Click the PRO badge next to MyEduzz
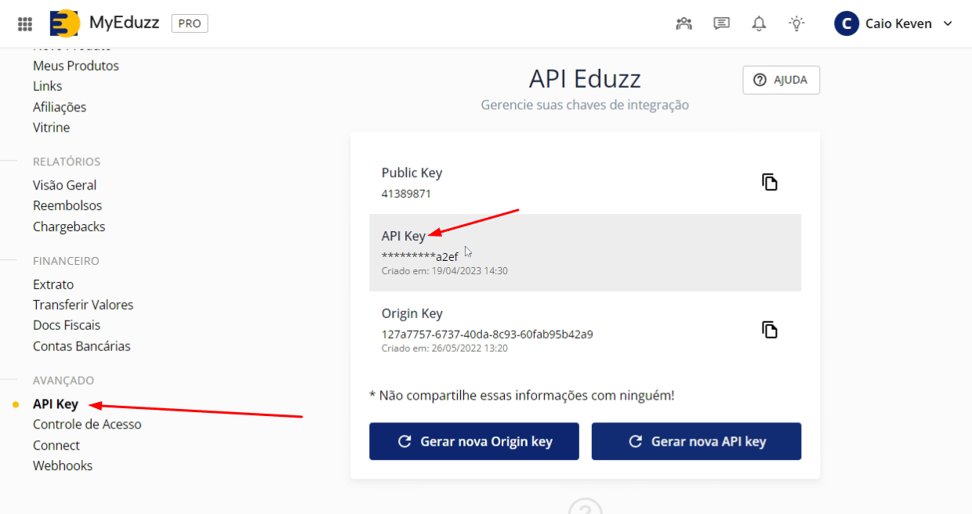Viewport: 972px width, 514px height. click(190, 24)
